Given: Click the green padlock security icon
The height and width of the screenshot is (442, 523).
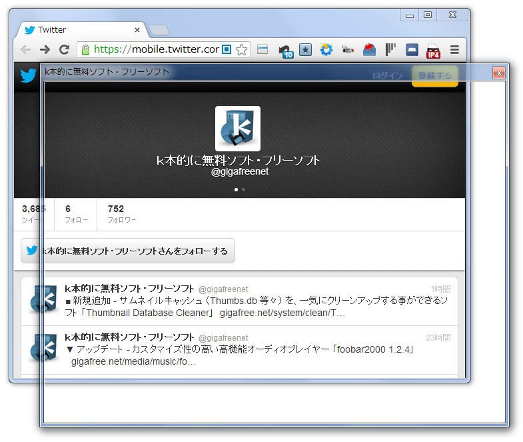Looking at the screenshot, I should pos(85,50).
